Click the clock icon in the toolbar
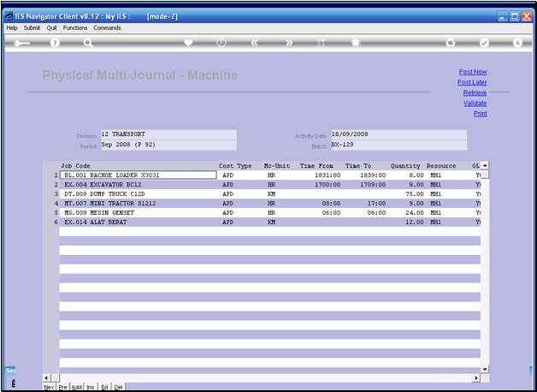This screenshot has width=537, height=392. point(221,43)
